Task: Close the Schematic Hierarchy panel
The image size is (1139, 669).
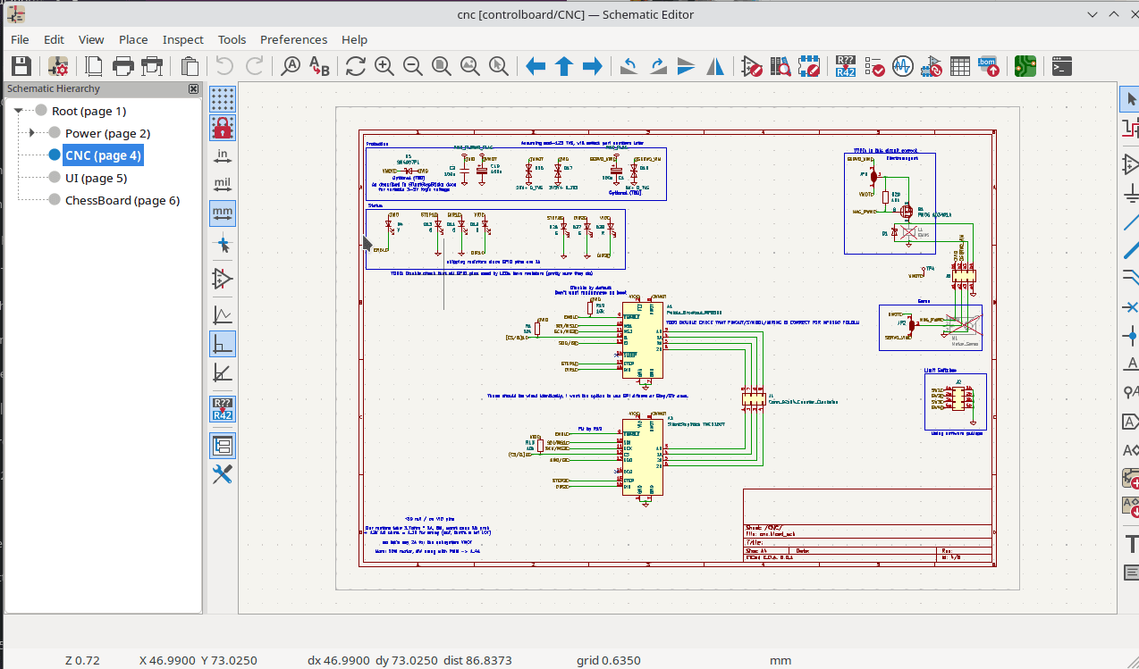Action: tap(193, 88)
